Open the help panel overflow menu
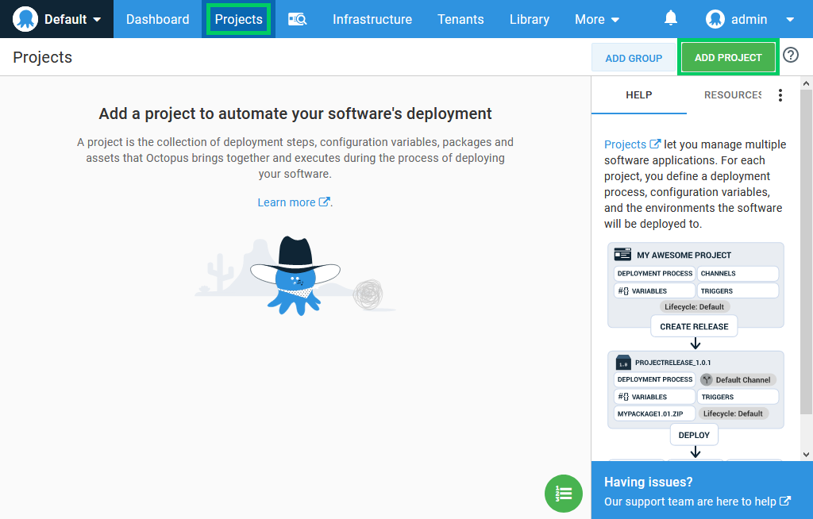 (x=780, y=95)
